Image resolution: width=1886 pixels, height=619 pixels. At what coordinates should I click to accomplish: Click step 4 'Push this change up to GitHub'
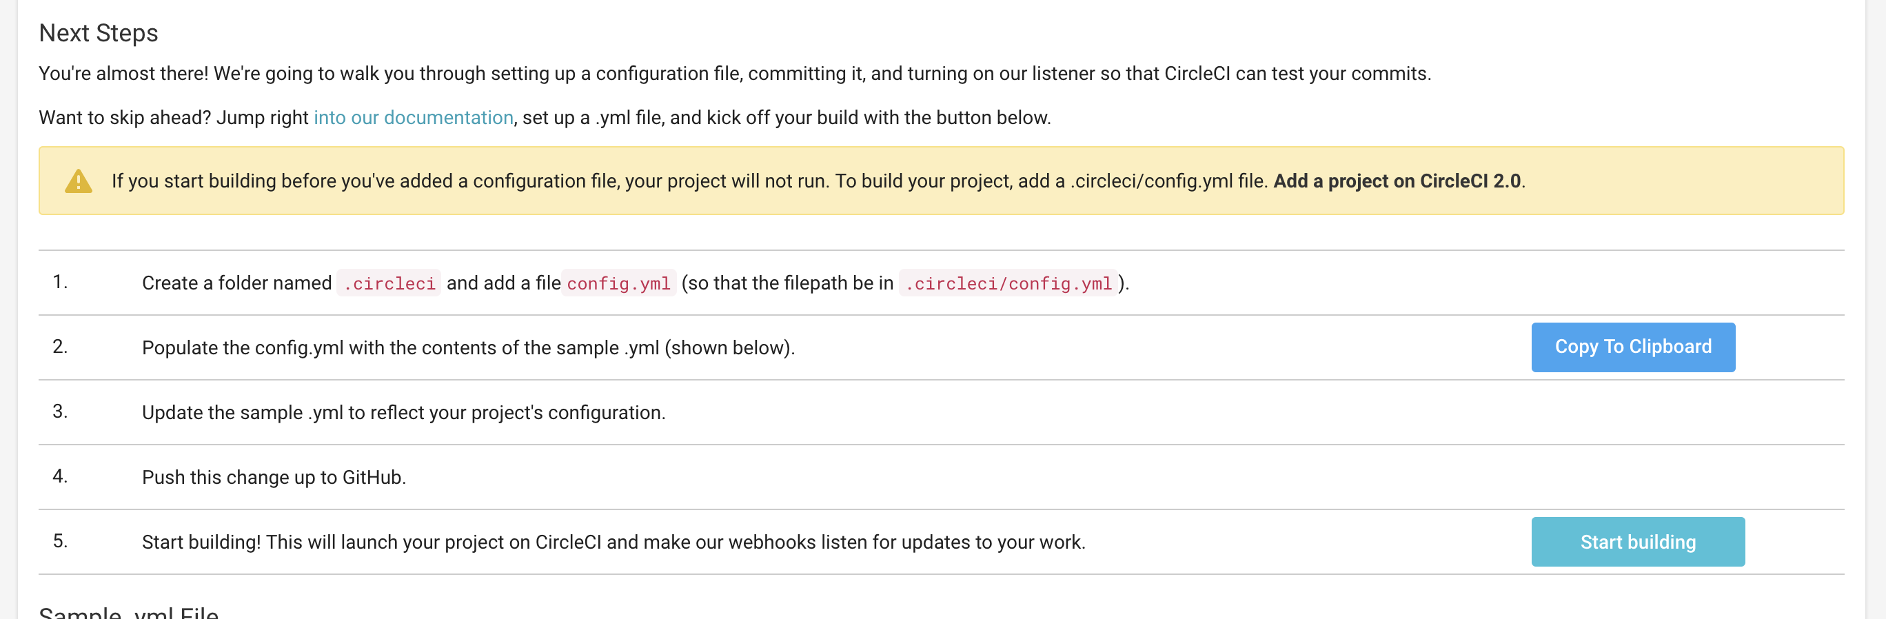pos(274,478)
